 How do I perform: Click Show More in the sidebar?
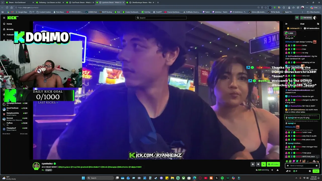click(6, 134)
